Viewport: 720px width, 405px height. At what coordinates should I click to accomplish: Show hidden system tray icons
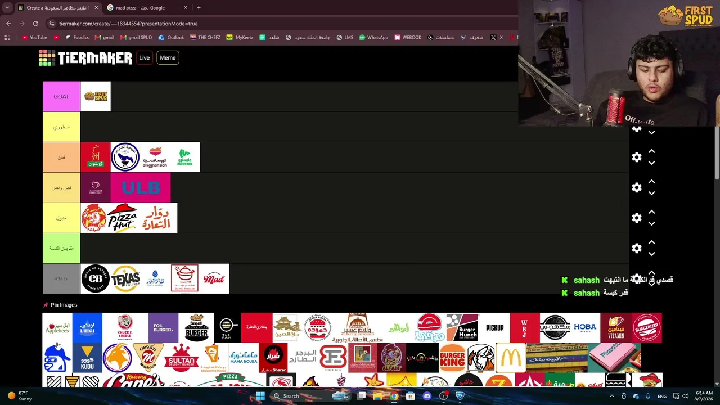612,396
